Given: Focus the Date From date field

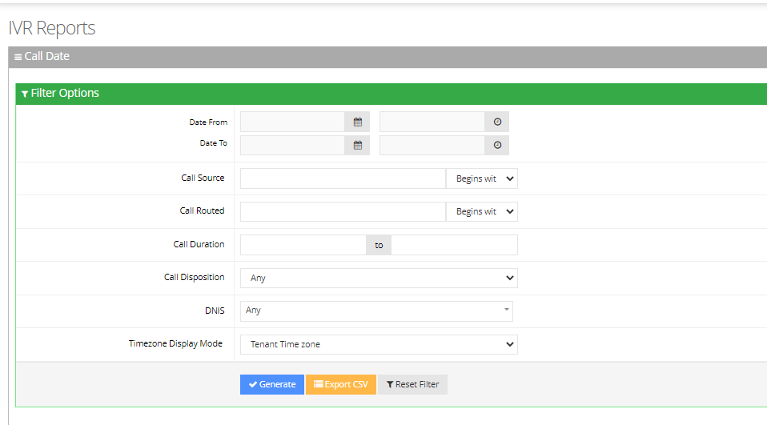Looking at the screenshot, I should point(293,122).
